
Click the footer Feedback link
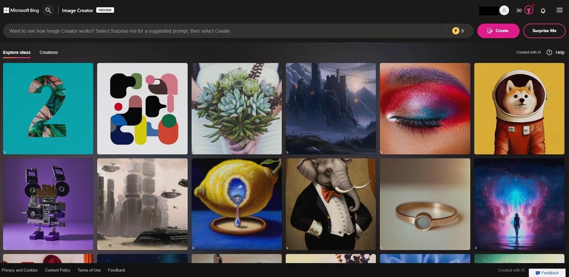click(117, 270)
